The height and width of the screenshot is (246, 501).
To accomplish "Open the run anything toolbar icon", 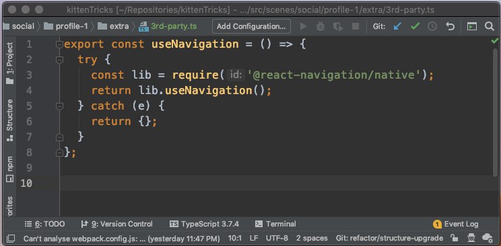I will (x=471, y=26).
